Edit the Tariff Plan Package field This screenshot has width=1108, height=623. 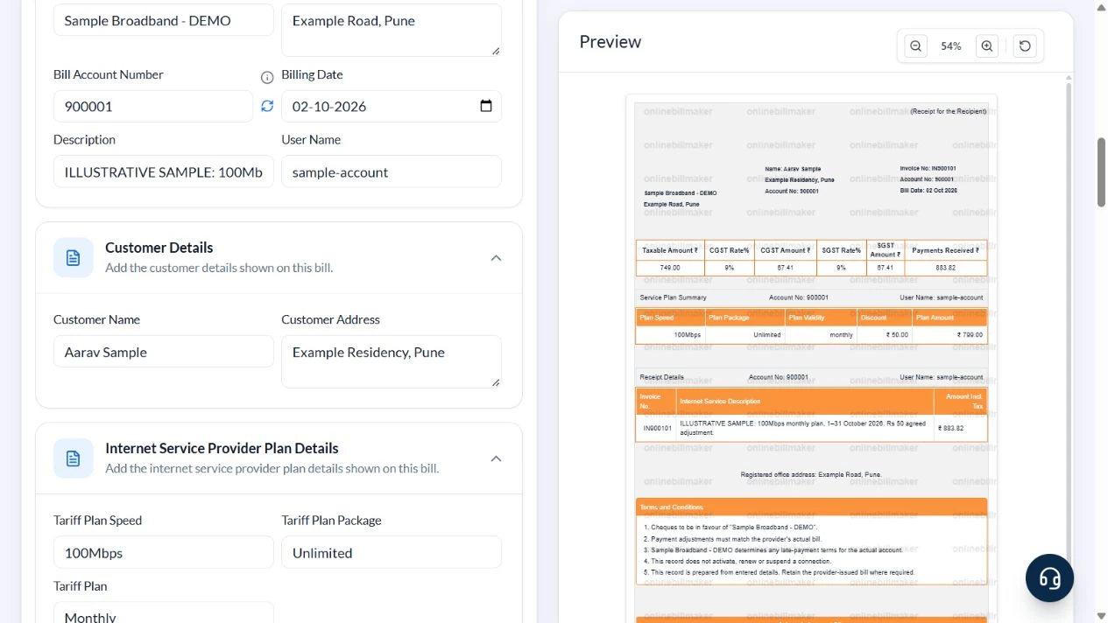coord(392,552)
